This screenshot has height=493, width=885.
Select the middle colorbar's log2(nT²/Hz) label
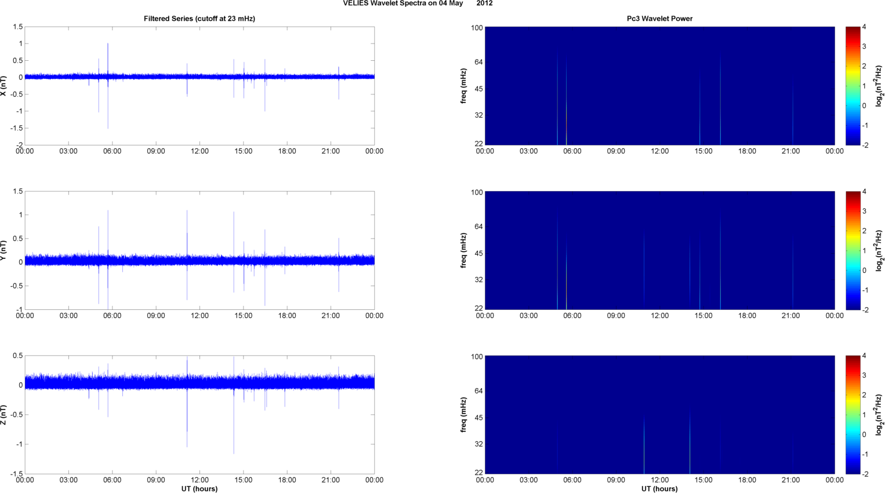click(x=879, y=250)
